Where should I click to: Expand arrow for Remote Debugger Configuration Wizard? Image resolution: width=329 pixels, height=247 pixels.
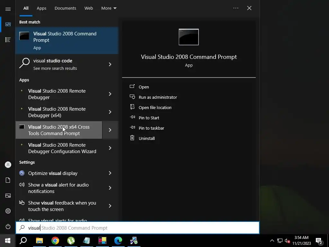[110, 148]
